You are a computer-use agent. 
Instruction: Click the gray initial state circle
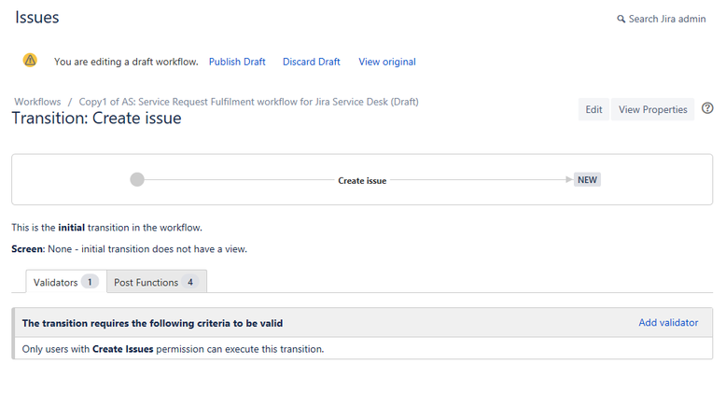point(137,179)
